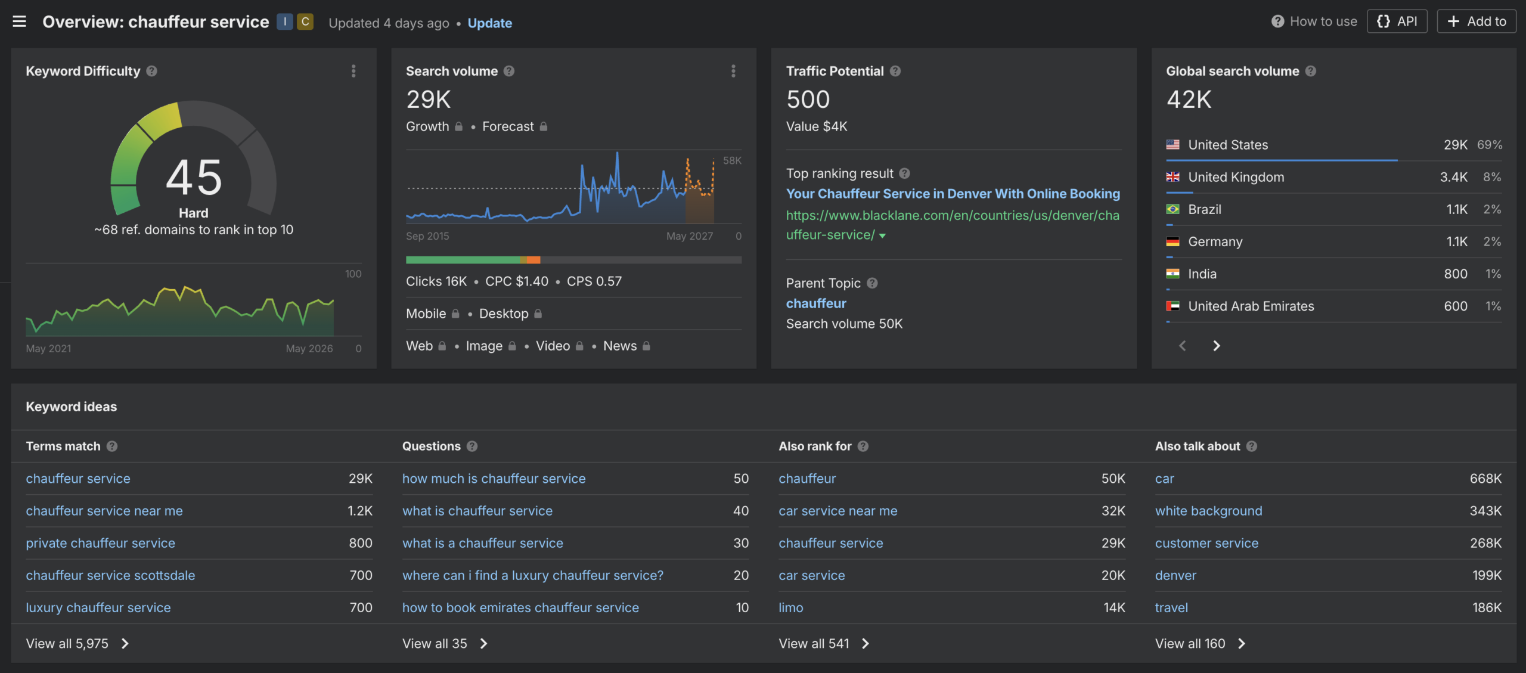Click the lock icon beside News
Screen dimensions: 1526x673
pyautogui.click(x=646, y=346)
